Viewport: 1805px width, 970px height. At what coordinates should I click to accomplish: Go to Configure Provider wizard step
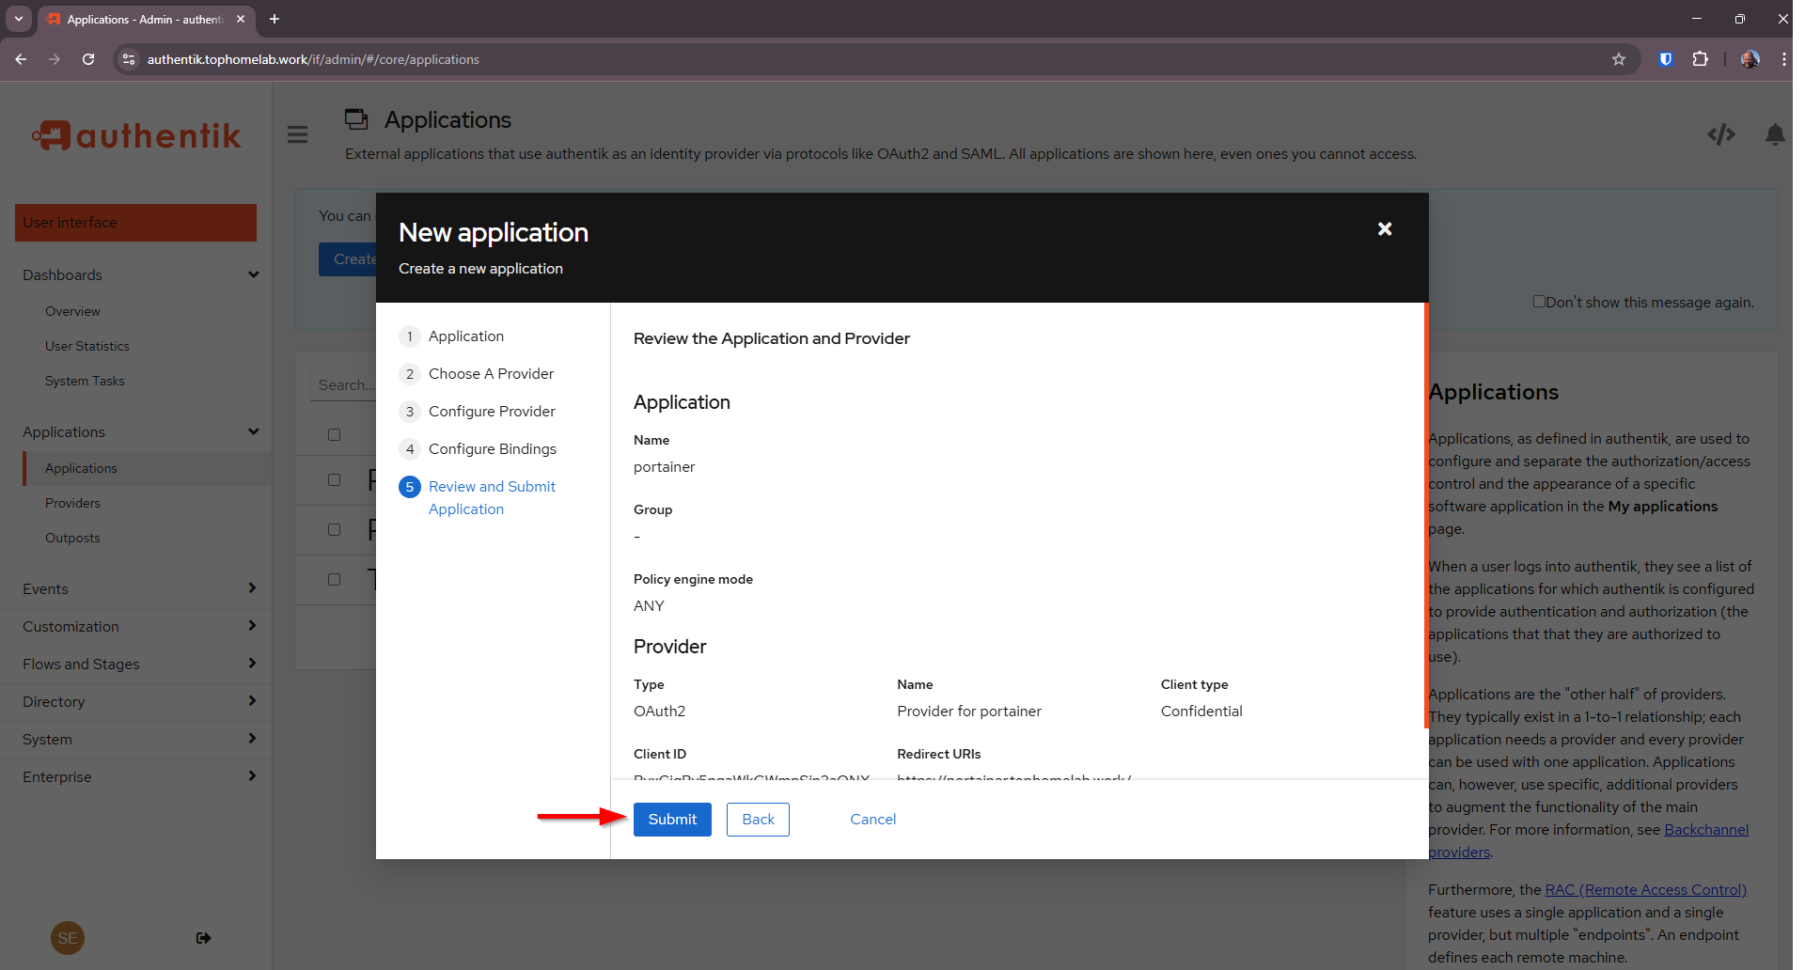point(491,412)
